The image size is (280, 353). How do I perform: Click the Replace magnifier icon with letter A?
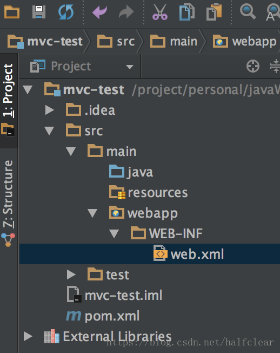273,12
